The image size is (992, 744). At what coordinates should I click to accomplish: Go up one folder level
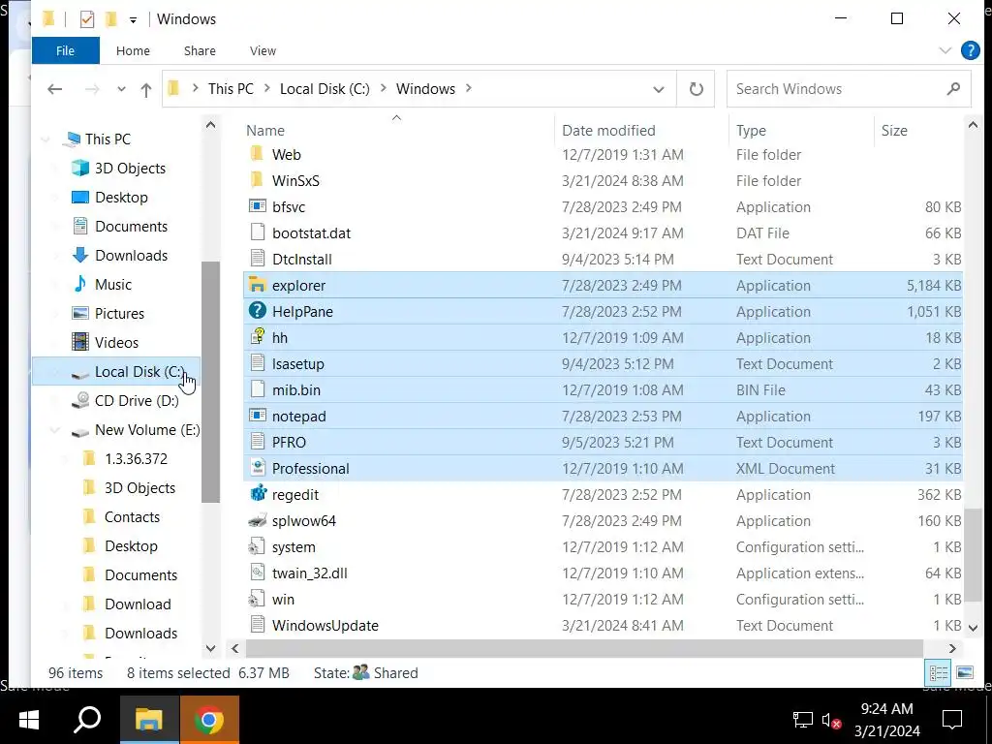pos(146,90)
